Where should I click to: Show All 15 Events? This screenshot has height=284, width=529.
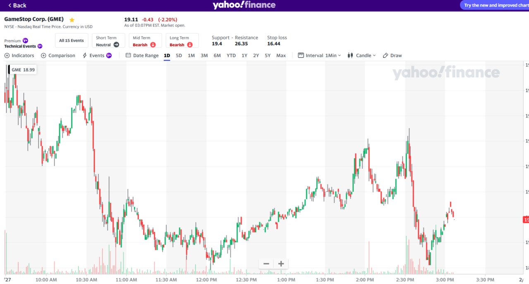(71, 41)
